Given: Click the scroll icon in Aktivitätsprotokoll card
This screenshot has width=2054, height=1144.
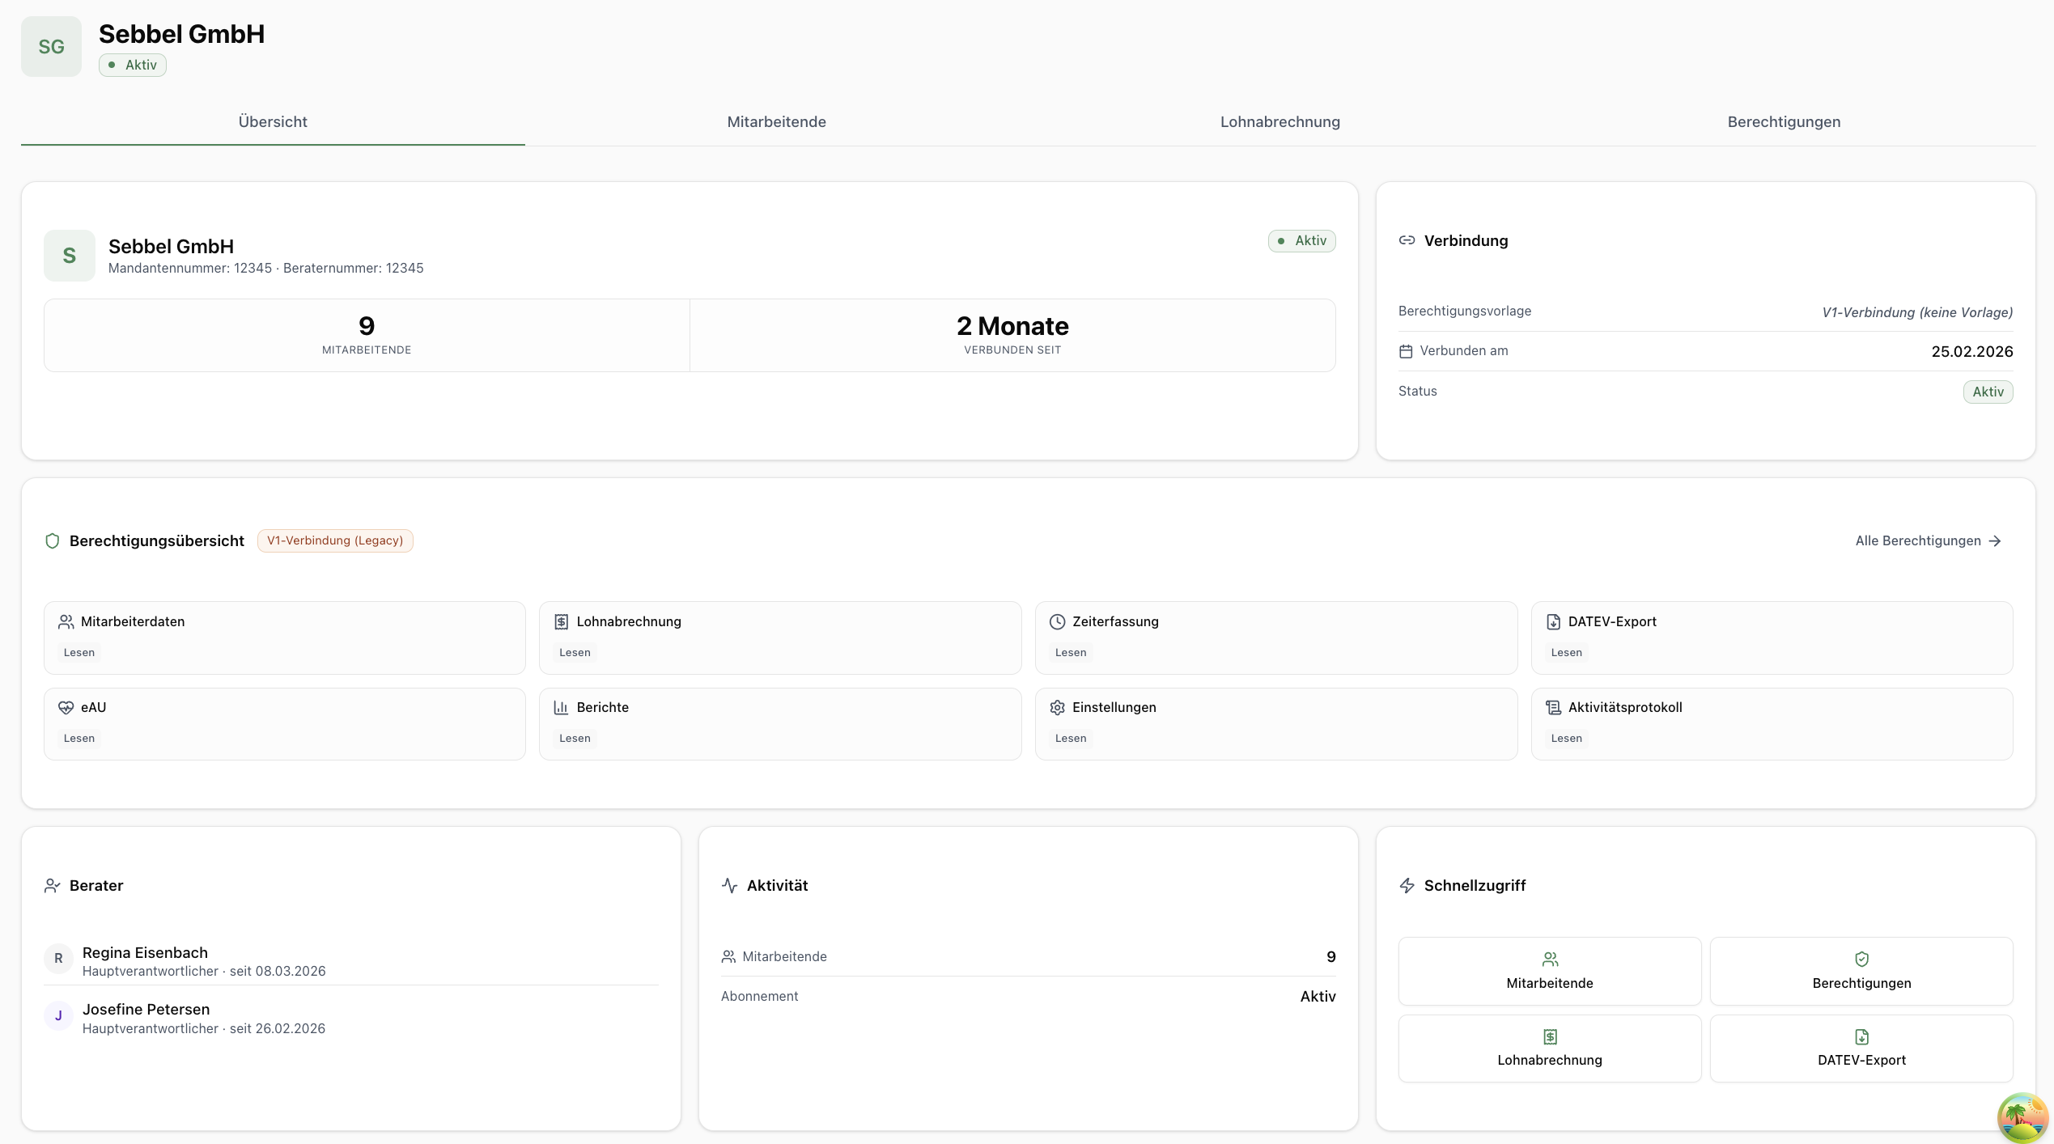Looking at the screenshot, I should [1554, 708].
